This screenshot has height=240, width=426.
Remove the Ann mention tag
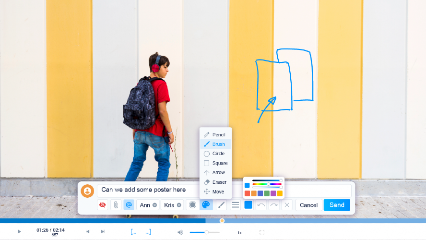click(x=154, y=205)
